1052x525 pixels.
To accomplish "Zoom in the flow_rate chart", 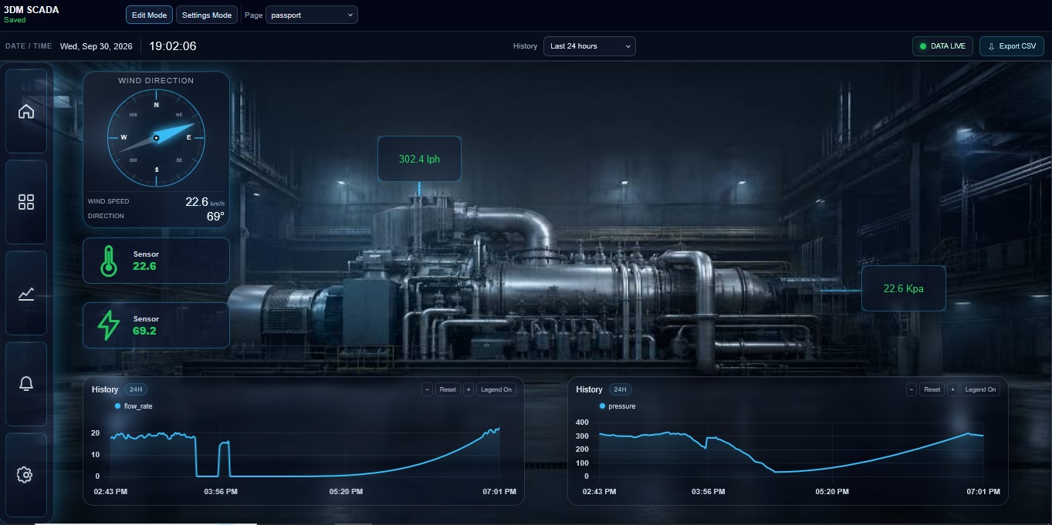I will pyautogui.click(x=468, y=389).
